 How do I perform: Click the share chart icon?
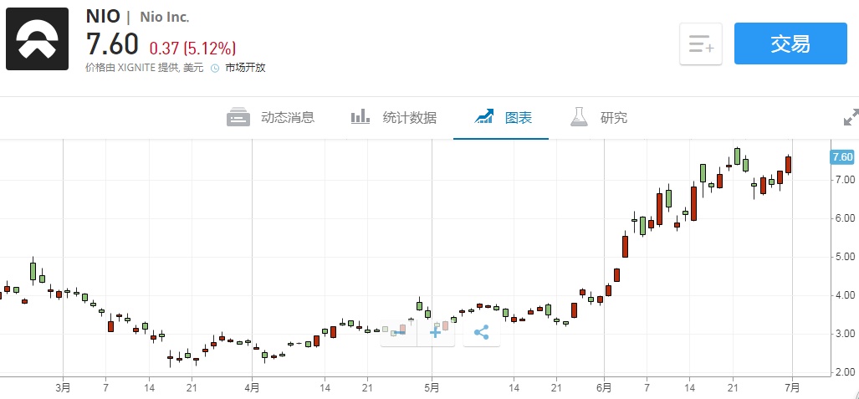pyautogui.click(x=481, y=332)
